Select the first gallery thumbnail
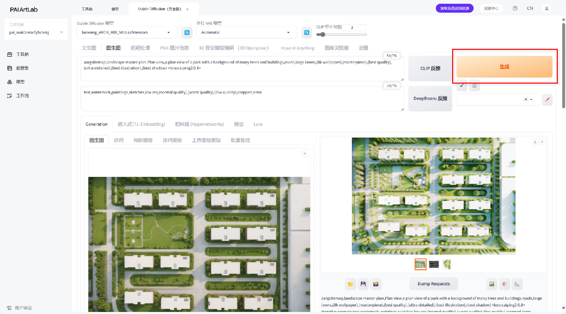566x314 pixels. pos(420,264)
